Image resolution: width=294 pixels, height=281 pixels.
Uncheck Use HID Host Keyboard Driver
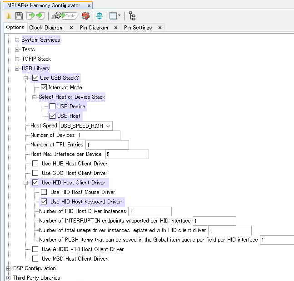pos(44,202)
